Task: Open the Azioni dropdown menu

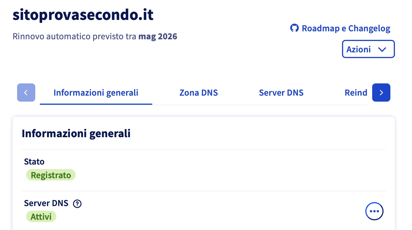Action: [x=368, y=49]
